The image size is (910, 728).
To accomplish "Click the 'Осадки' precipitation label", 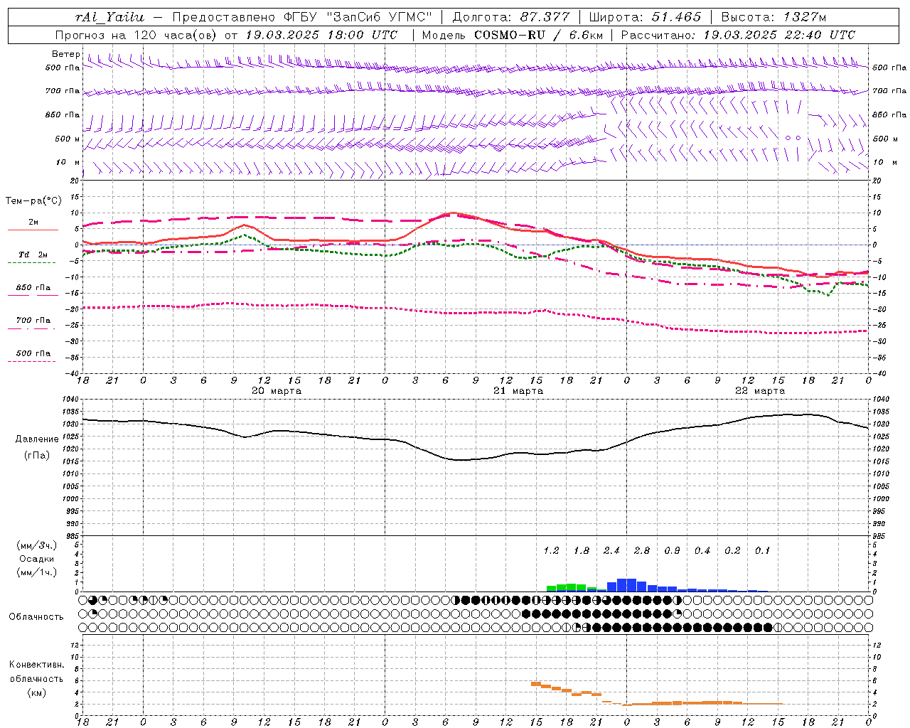I will tap(37, 559).
